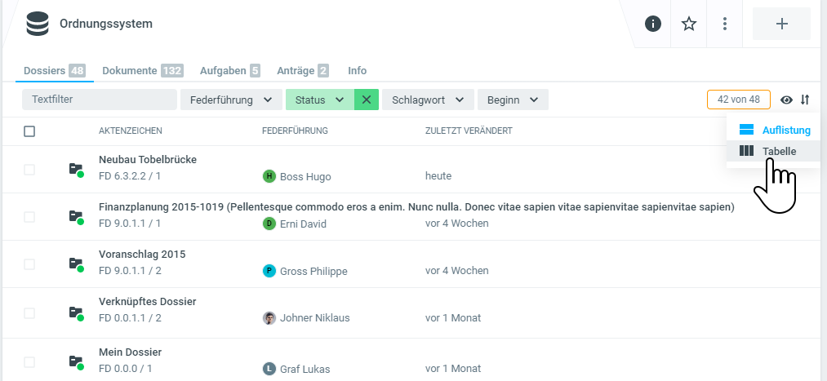
Task: Open the three-dot more actions menu
Action: pyautogui.click(x=725, y=24)
